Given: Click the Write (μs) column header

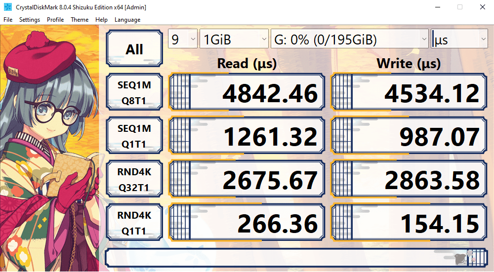Looking at the screenshot, I should 409,63.
